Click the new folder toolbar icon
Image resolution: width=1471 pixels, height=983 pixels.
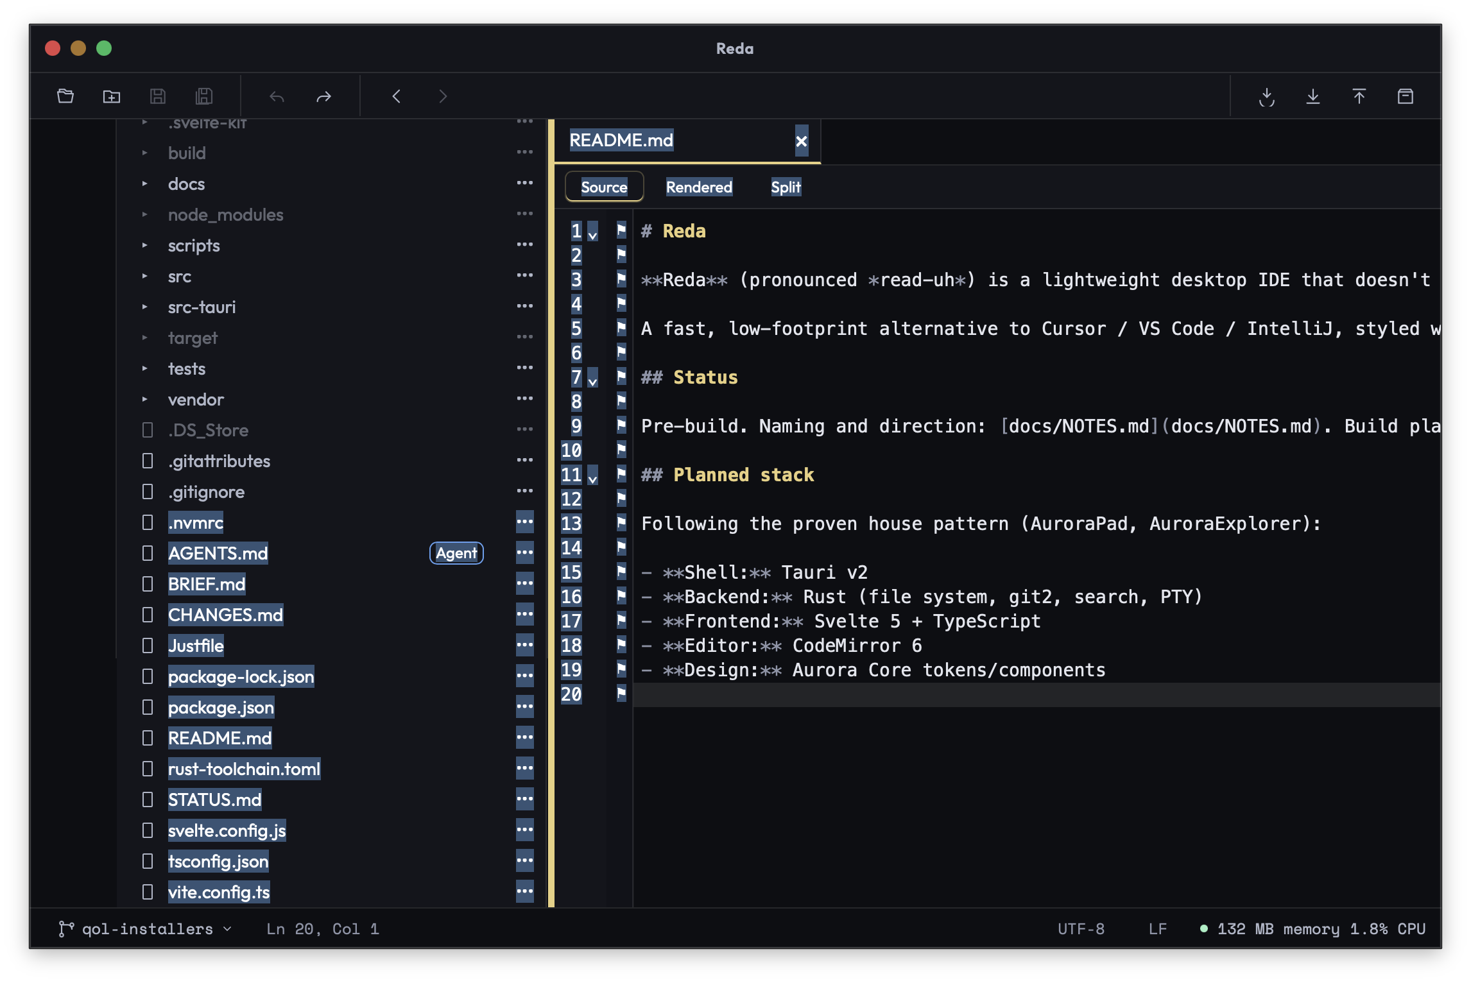click(x=112, y=96)
